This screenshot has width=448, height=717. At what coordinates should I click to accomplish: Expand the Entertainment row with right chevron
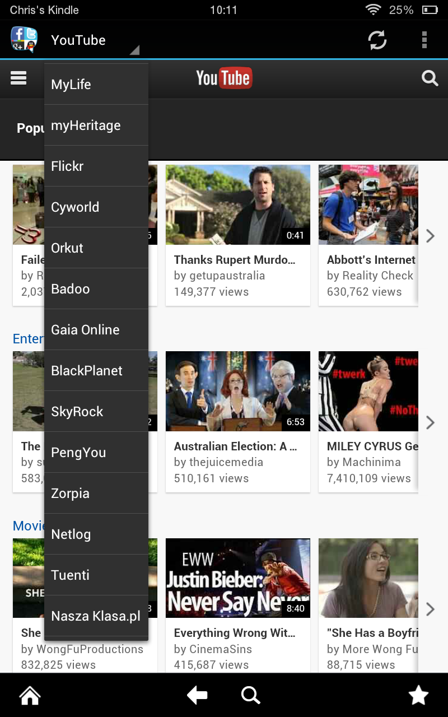pos(430,422)
